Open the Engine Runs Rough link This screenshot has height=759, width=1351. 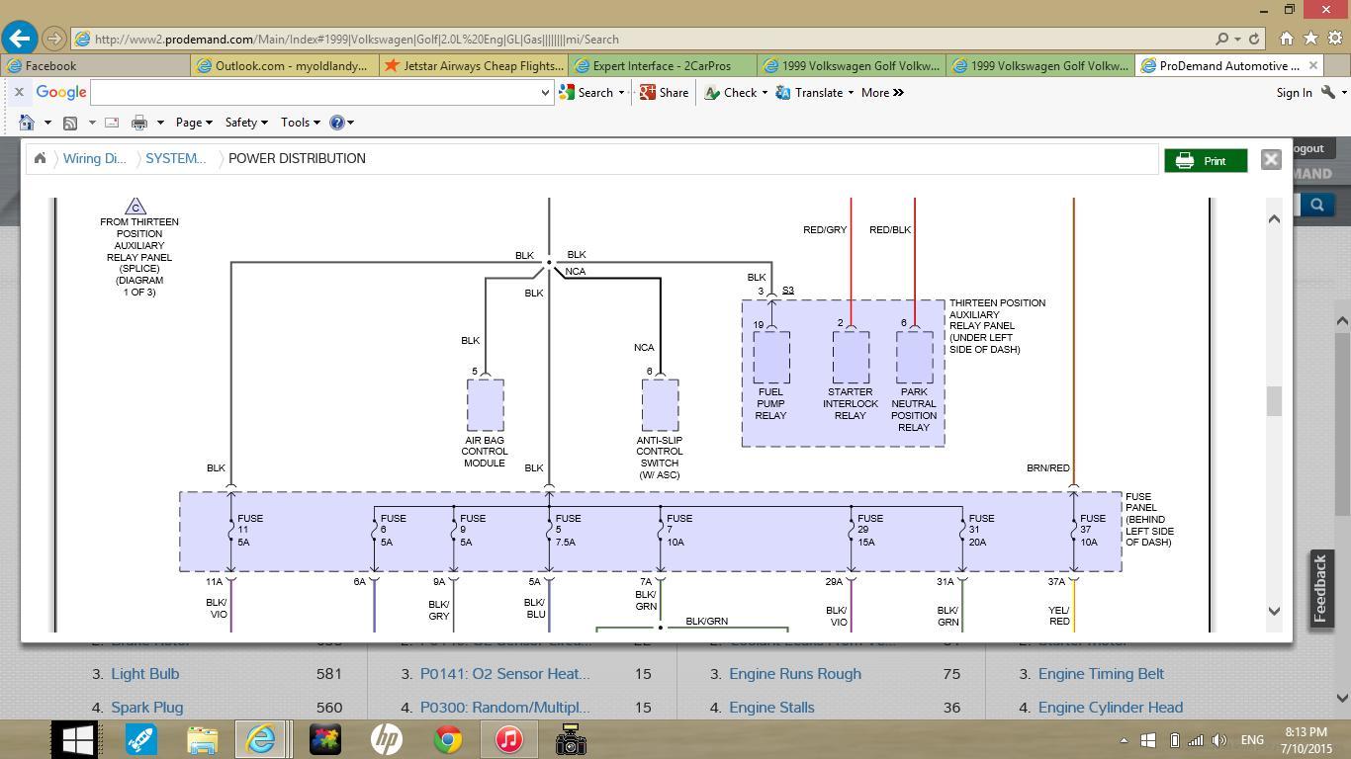pyautogui.click(x=794, y=674)
